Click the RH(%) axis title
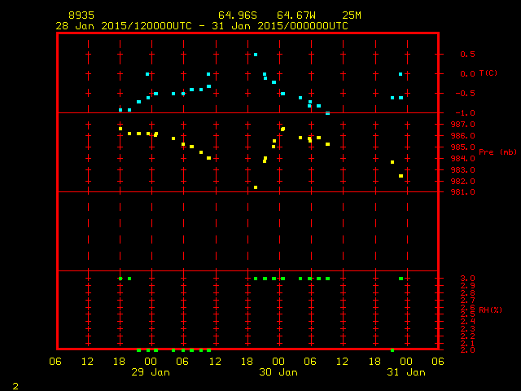The image size is (521, 391). [x=490, y=310]
